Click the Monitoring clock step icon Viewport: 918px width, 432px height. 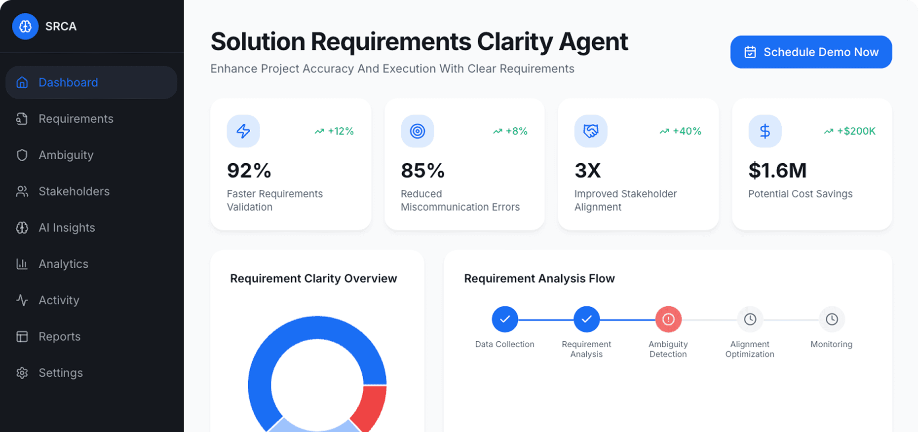tap(832, 320)
